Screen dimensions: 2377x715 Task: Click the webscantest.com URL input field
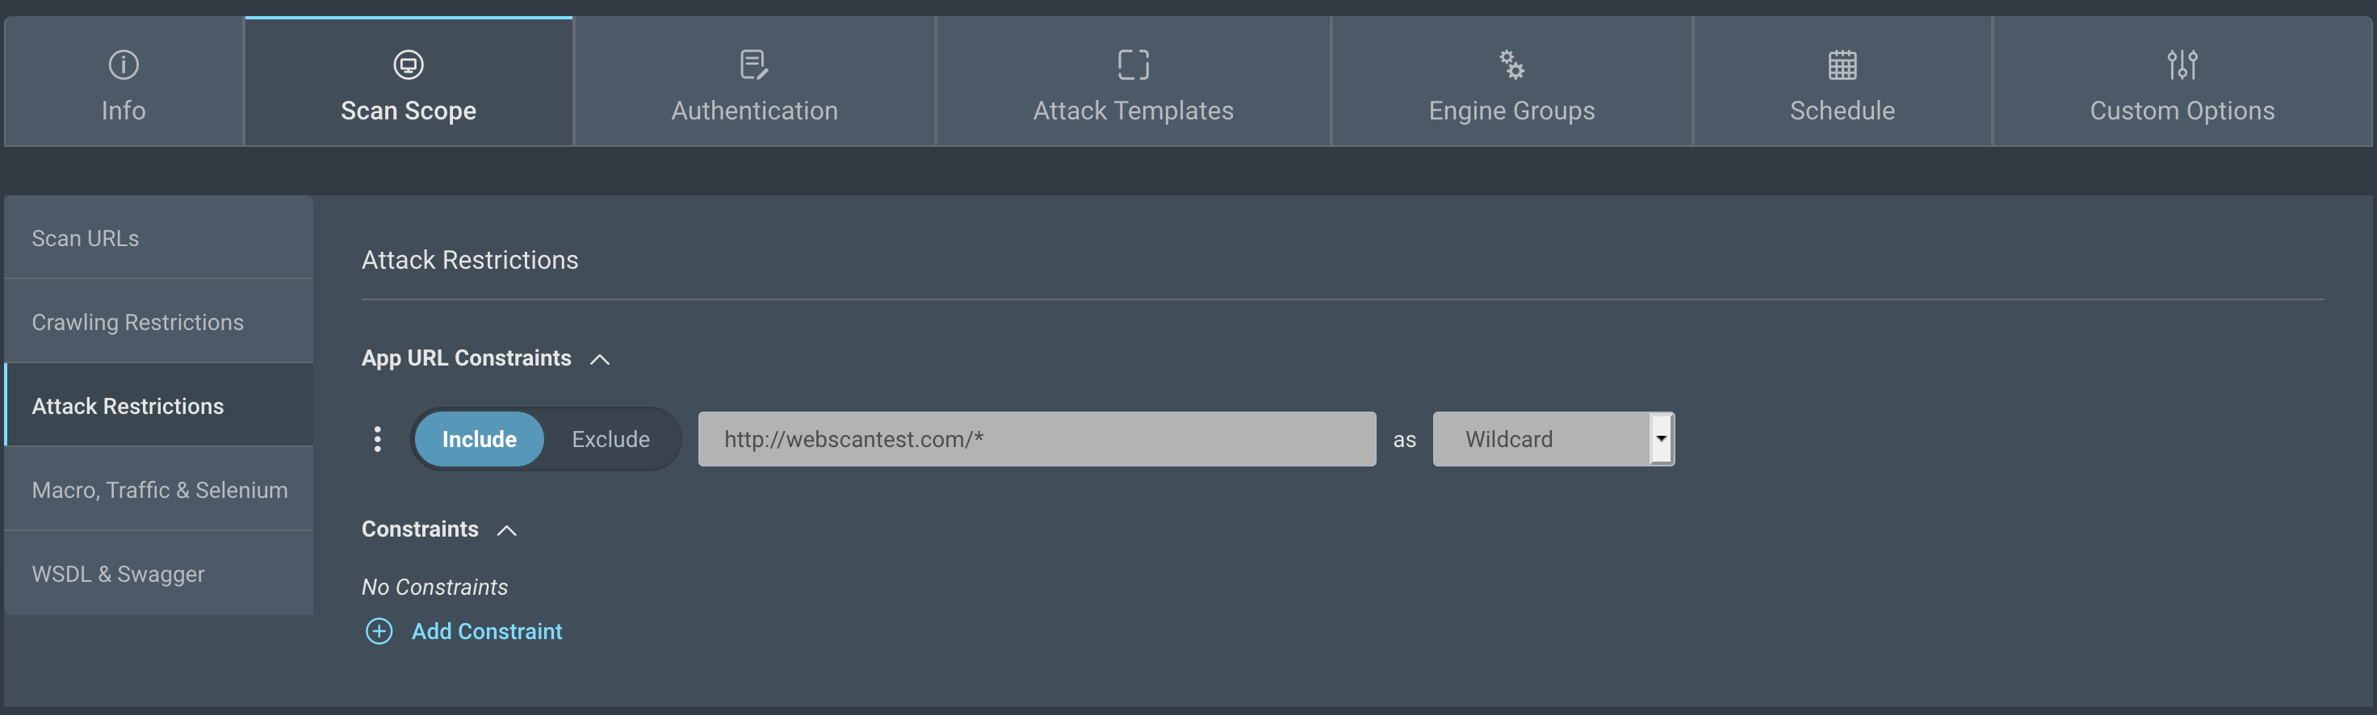tap(1036, 439)
